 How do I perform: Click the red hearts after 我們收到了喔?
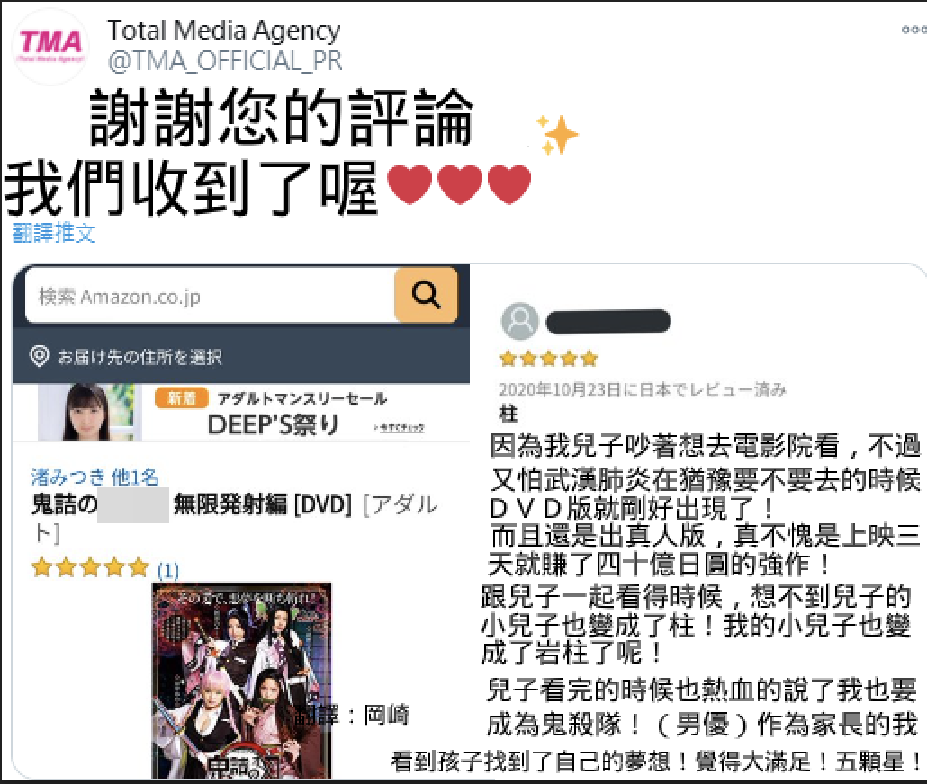pos(459,184)
